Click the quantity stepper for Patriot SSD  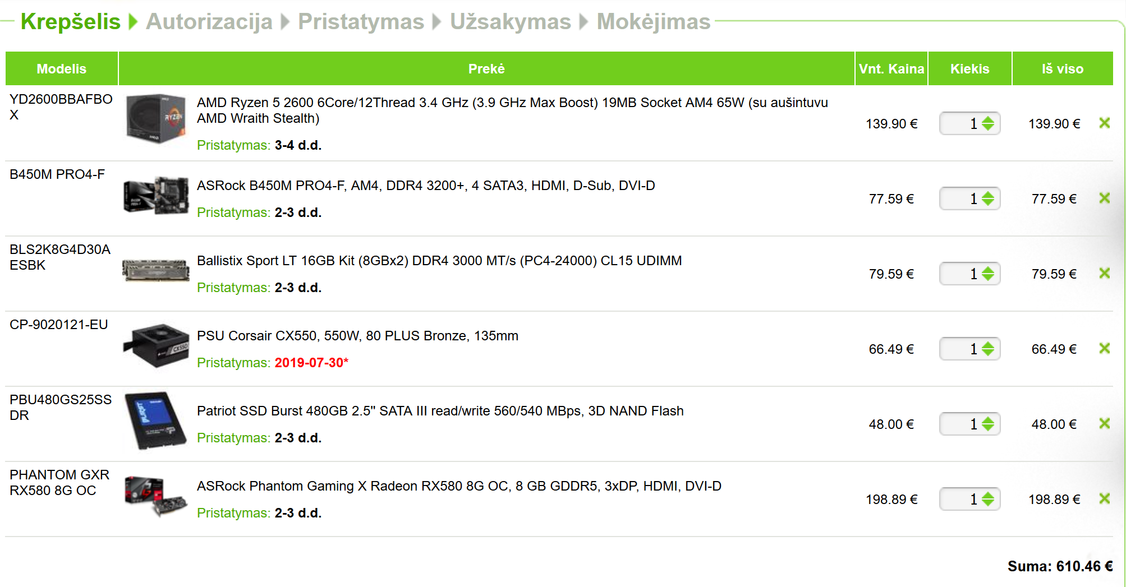(x=988, y=424)
